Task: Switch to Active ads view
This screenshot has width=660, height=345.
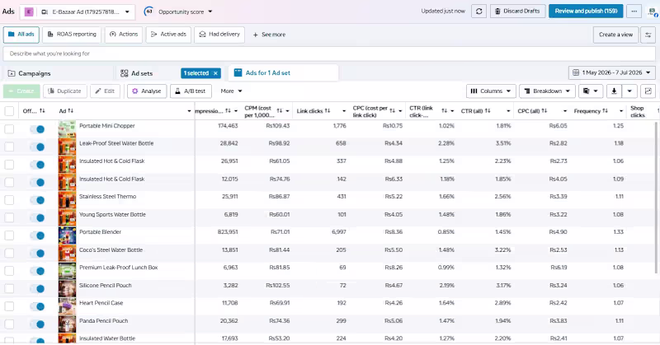Action: coord(168,35)
